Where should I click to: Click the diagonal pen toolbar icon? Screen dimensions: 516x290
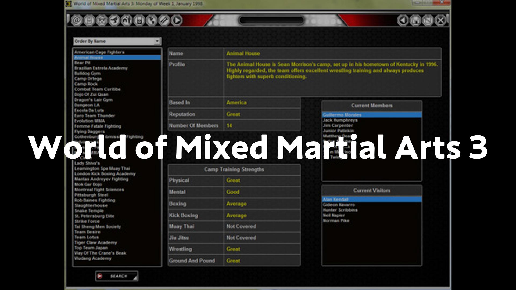tap(164, 20)
